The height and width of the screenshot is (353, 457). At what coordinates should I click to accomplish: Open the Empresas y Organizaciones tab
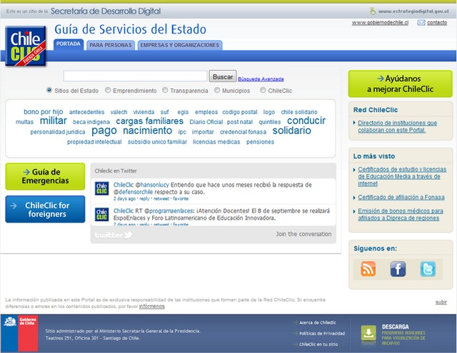[180, 45]
